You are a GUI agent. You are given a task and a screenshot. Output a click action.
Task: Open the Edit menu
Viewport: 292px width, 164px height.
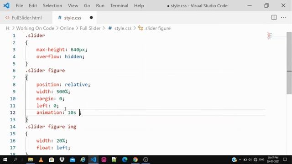pos(33,5)
